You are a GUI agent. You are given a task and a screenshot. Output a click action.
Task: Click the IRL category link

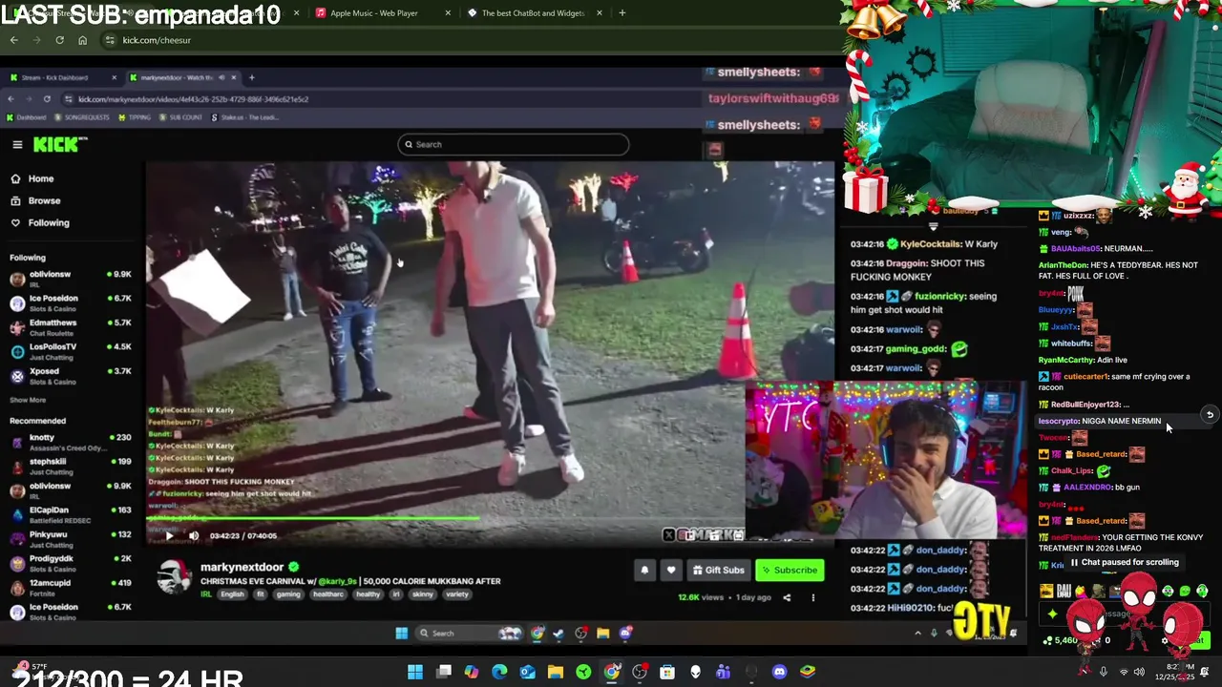tap(206, 594)
